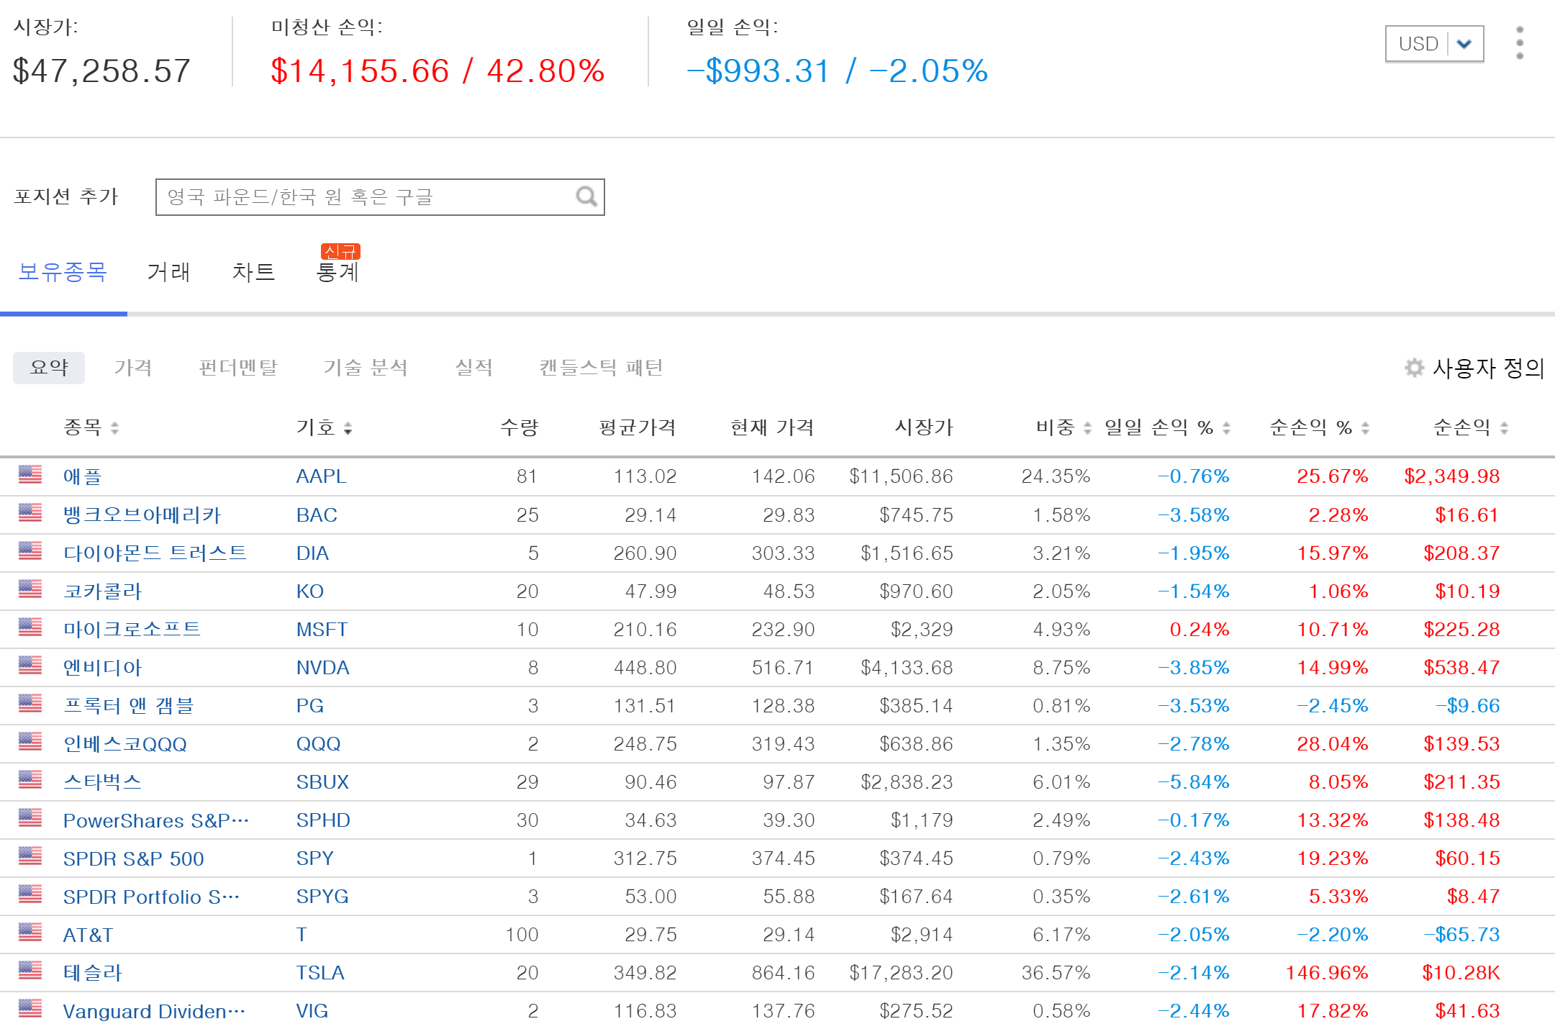The width and height of the screenshot is (1555, 1029).
Task: Click the US flag icon beside 스타벅스
Action: [x=30, y=780]
